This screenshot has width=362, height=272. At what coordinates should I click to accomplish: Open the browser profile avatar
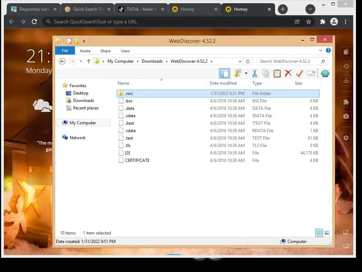click(x=334, y=22)
